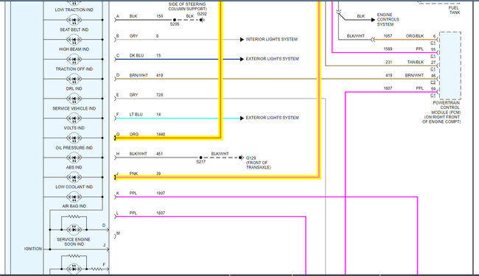Screen dimensions: 479x276
Task: Click the LOW TRACTION IND label
Action: (x=74, y=10)
